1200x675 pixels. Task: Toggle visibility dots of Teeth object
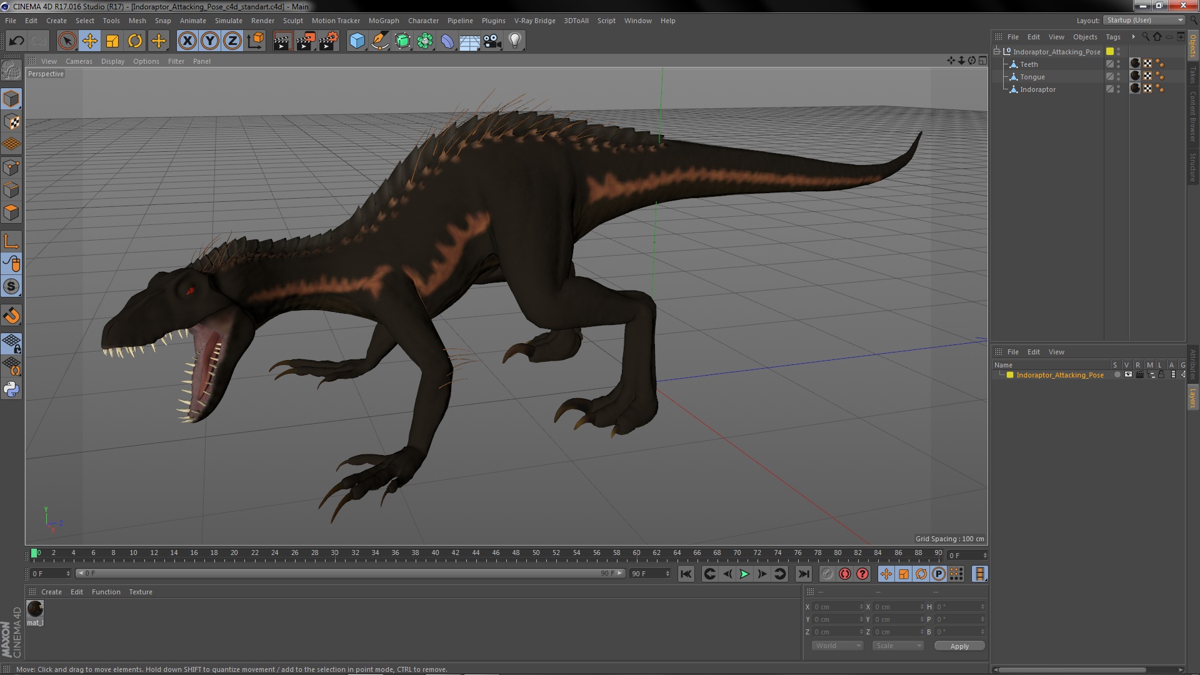coord(1119,64)
